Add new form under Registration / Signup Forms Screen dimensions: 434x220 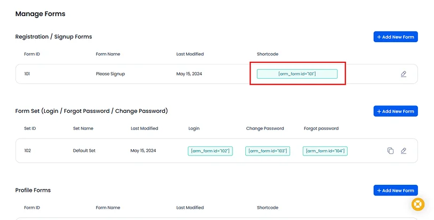396,37
